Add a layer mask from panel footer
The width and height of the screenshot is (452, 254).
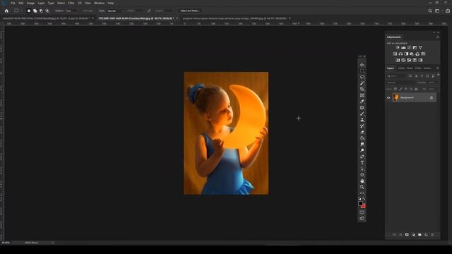pos(407,235)
